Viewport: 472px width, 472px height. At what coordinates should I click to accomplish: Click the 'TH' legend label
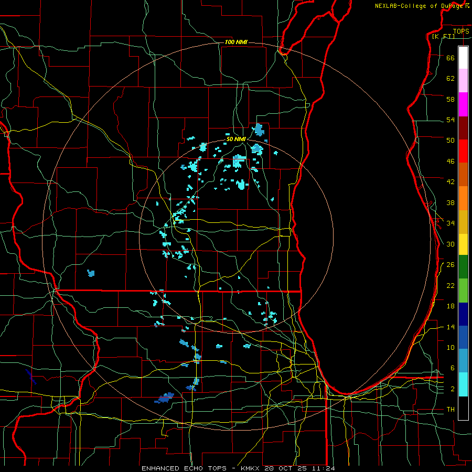450,410
